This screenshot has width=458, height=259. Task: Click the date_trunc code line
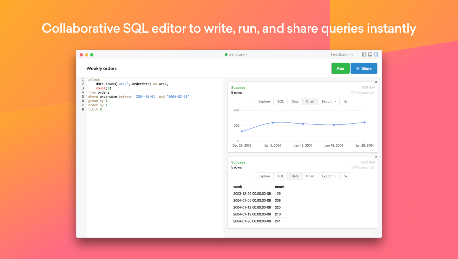coord(132,84)
